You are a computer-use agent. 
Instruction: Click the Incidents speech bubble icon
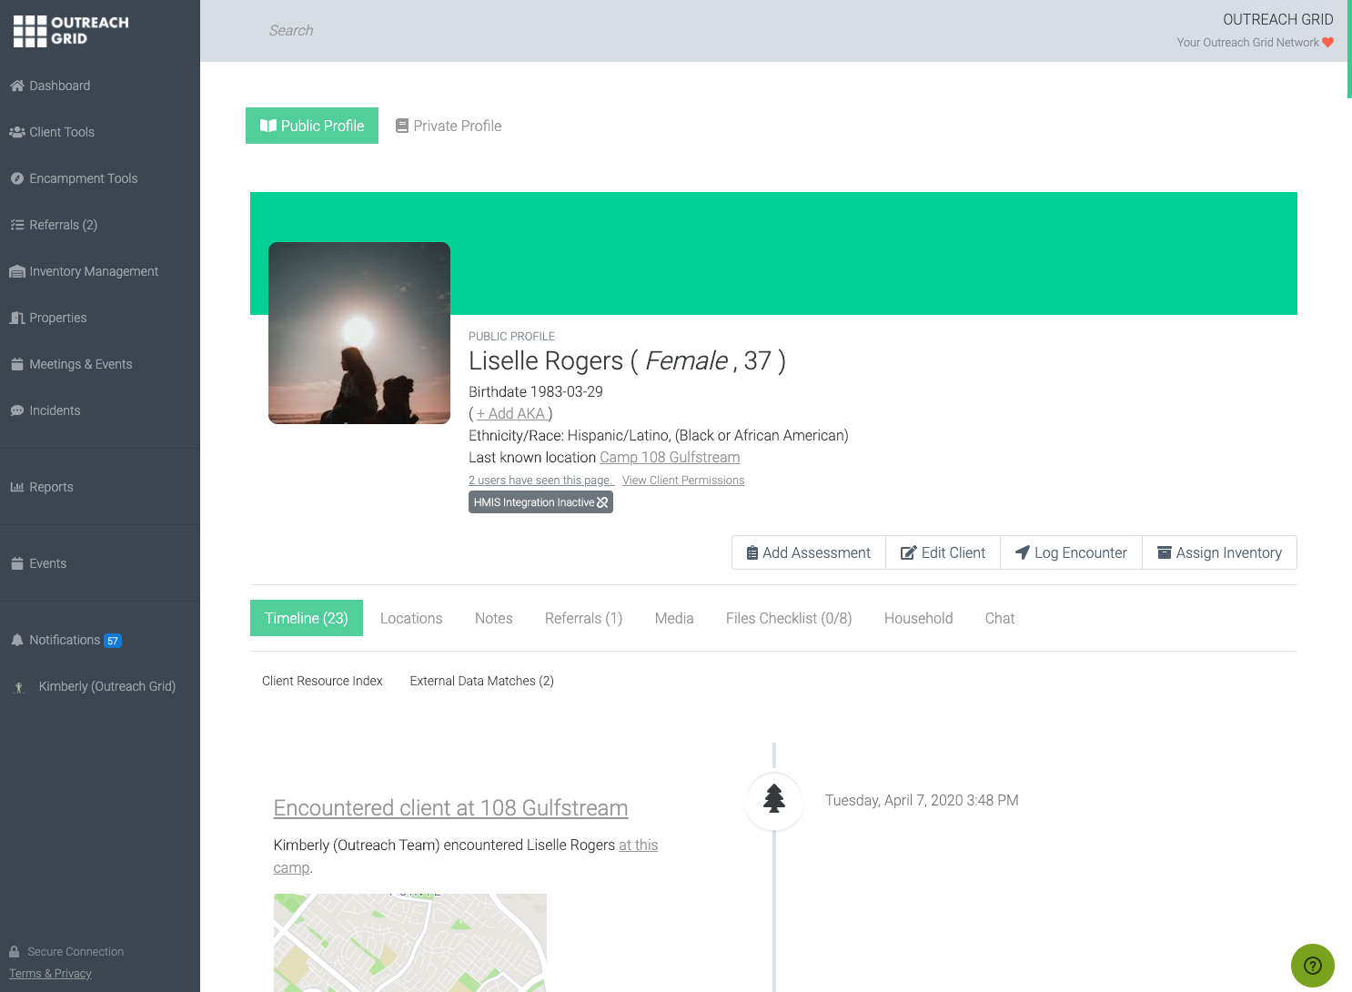(16, 410)
